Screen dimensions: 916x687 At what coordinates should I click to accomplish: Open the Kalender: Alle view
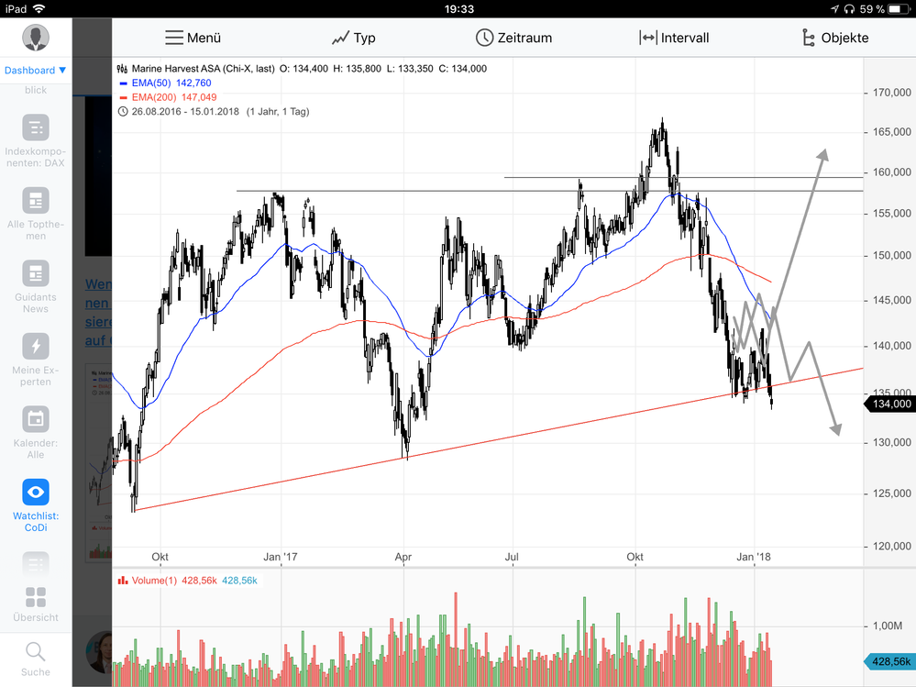tap(35, 419)
